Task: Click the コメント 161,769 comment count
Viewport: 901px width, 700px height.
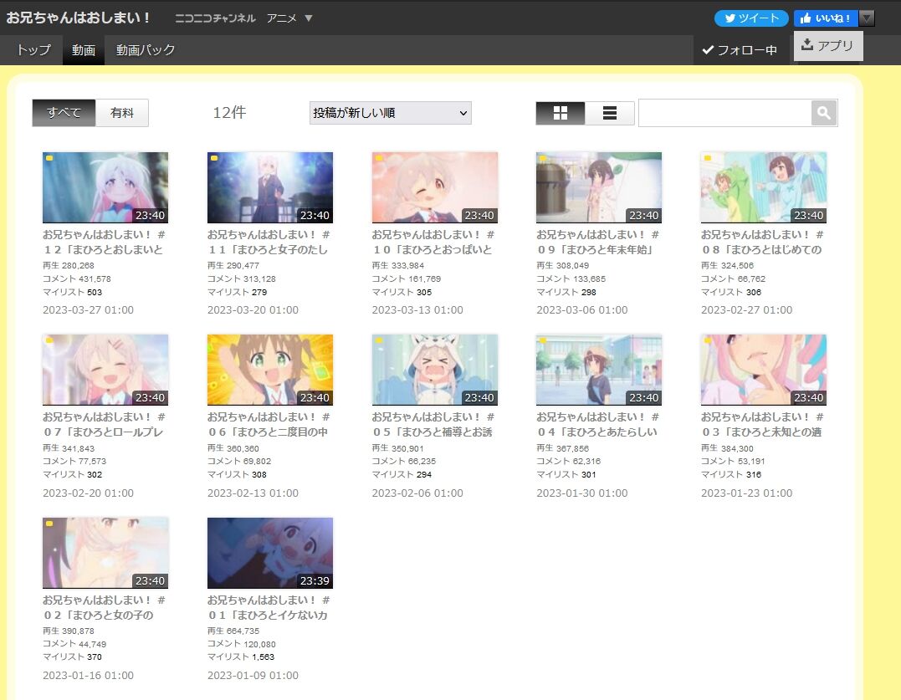Action: pyautogui.click(x=407, y=279)
